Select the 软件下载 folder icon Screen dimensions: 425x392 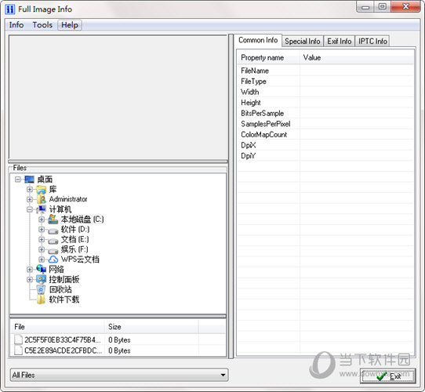[x=42, y=299]
